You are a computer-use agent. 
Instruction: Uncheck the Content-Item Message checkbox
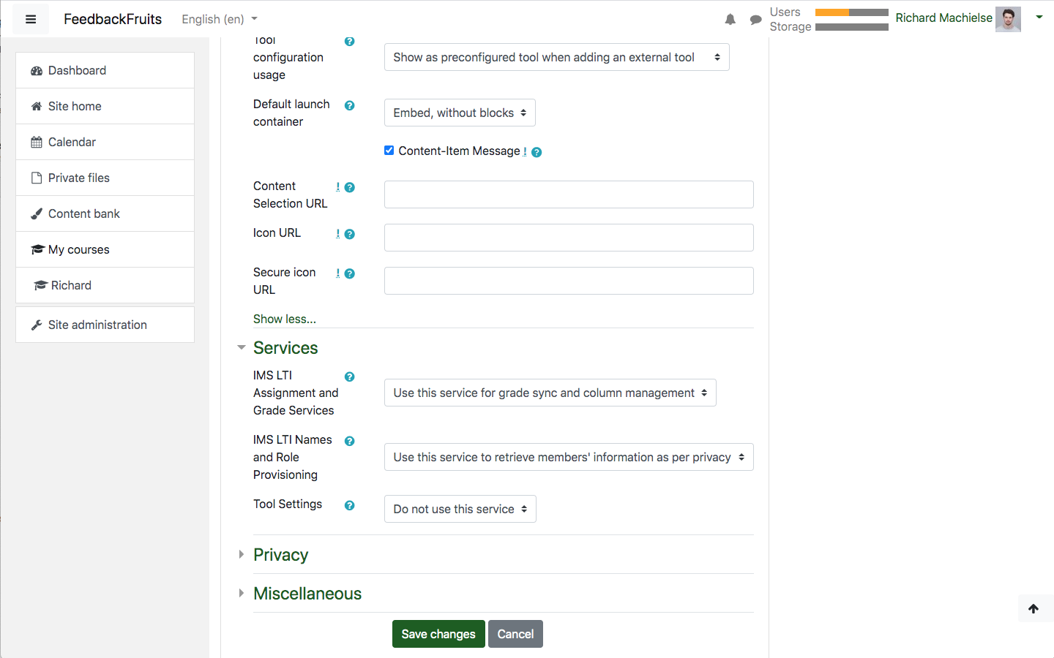tap(389, 150)
